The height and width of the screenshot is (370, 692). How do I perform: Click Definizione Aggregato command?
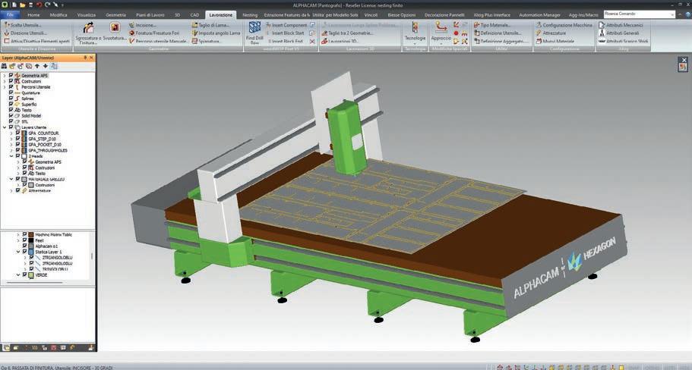[x=501, y=41]
